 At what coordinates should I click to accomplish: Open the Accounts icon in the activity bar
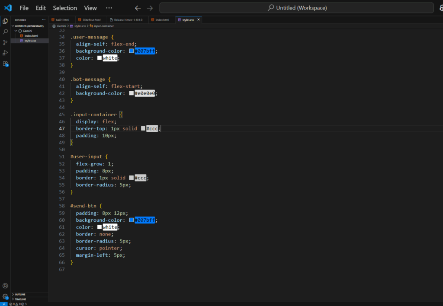click(x=5, y=286)
